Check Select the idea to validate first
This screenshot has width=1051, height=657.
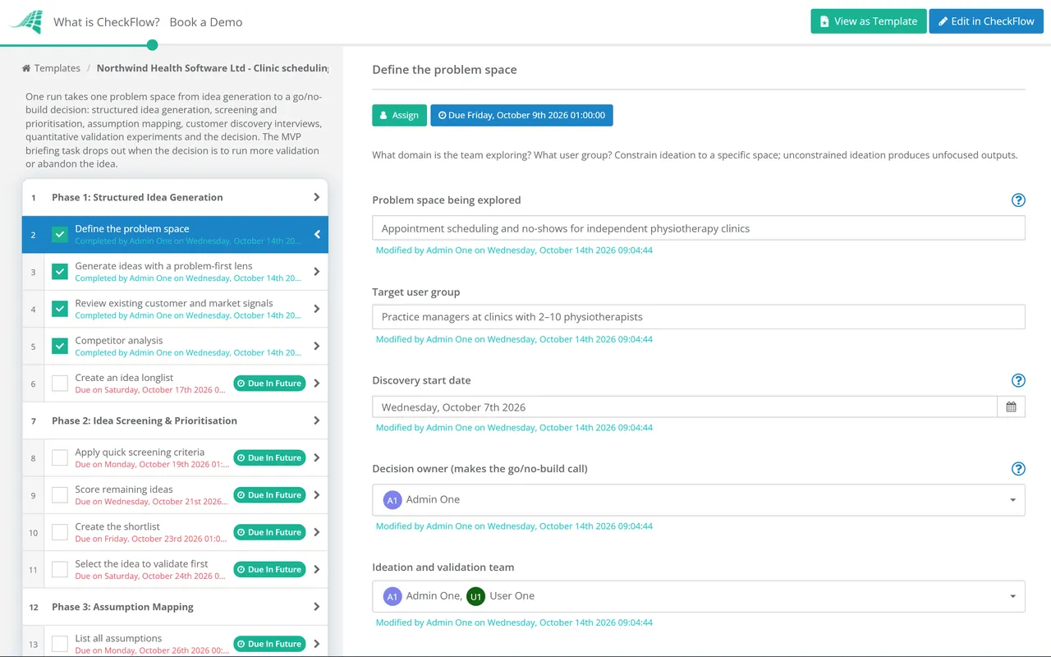60,569
